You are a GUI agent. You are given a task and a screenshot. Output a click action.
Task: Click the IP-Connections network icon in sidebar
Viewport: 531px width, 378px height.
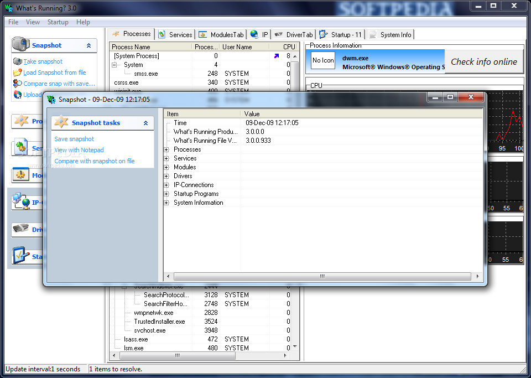pyautogui.click(x=21, y=201)
